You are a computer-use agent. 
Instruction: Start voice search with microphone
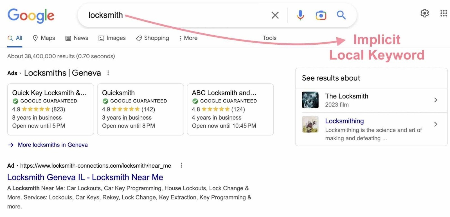[x=300, y=15]
